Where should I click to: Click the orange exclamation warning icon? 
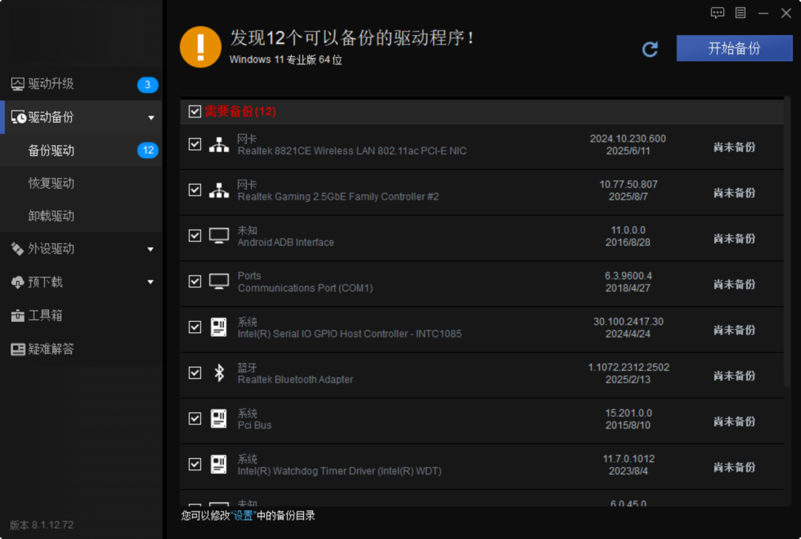200,47
